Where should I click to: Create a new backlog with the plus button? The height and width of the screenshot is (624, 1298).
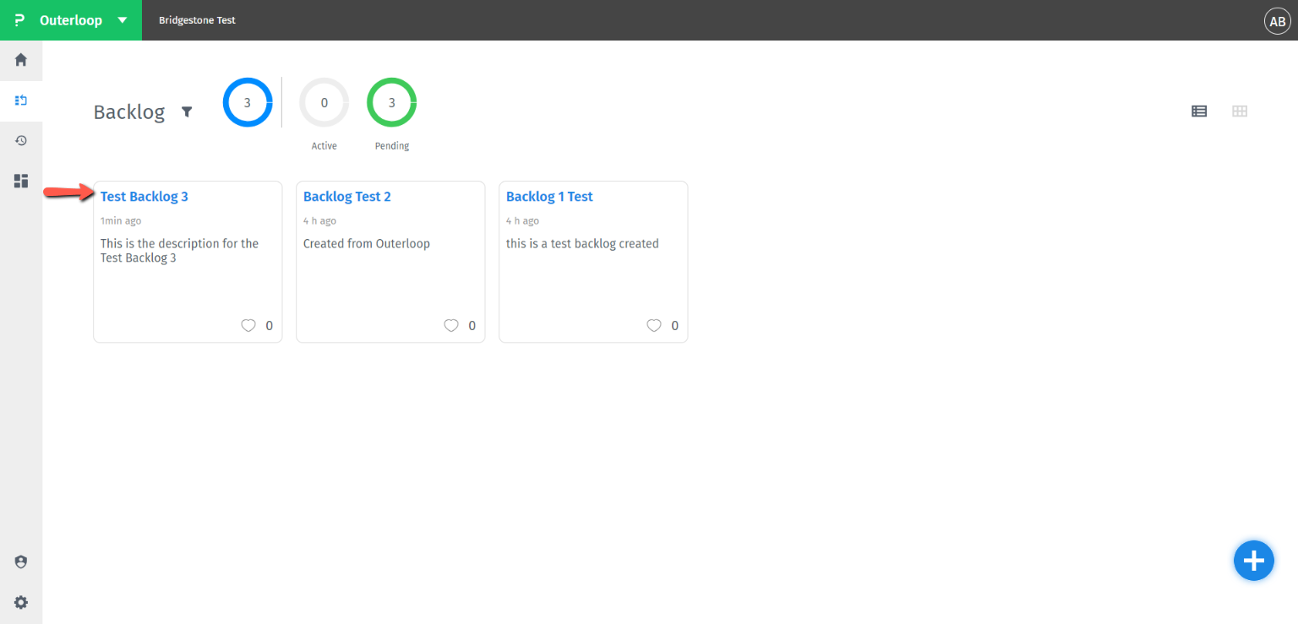coord(1253,560)
